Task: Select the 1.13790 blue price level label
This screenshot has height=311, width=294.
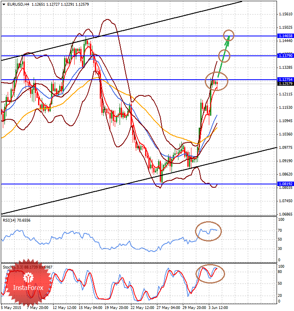Action: click(285, 56)
